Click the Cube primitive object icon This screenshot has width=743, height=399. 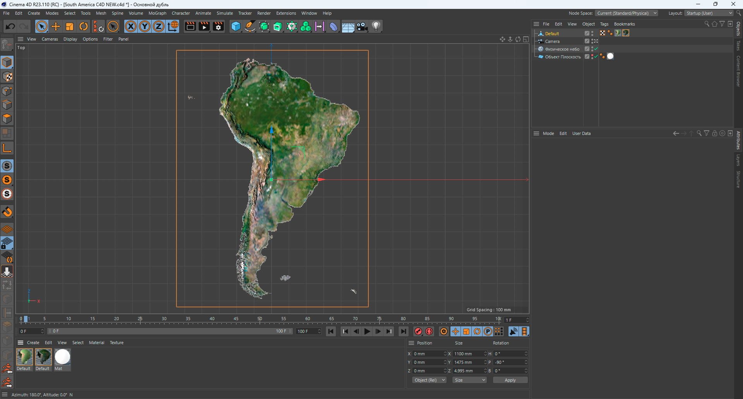[x=236, y=26]
